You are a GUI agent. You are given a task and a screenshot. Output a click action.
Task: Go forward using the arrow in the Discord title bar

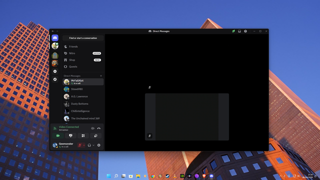click(x=57, y=31)
